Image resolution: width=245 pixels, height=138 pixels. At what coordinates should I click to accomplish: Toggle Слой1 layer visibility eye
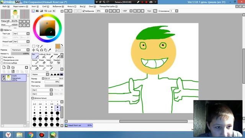[x=3, y=76]
